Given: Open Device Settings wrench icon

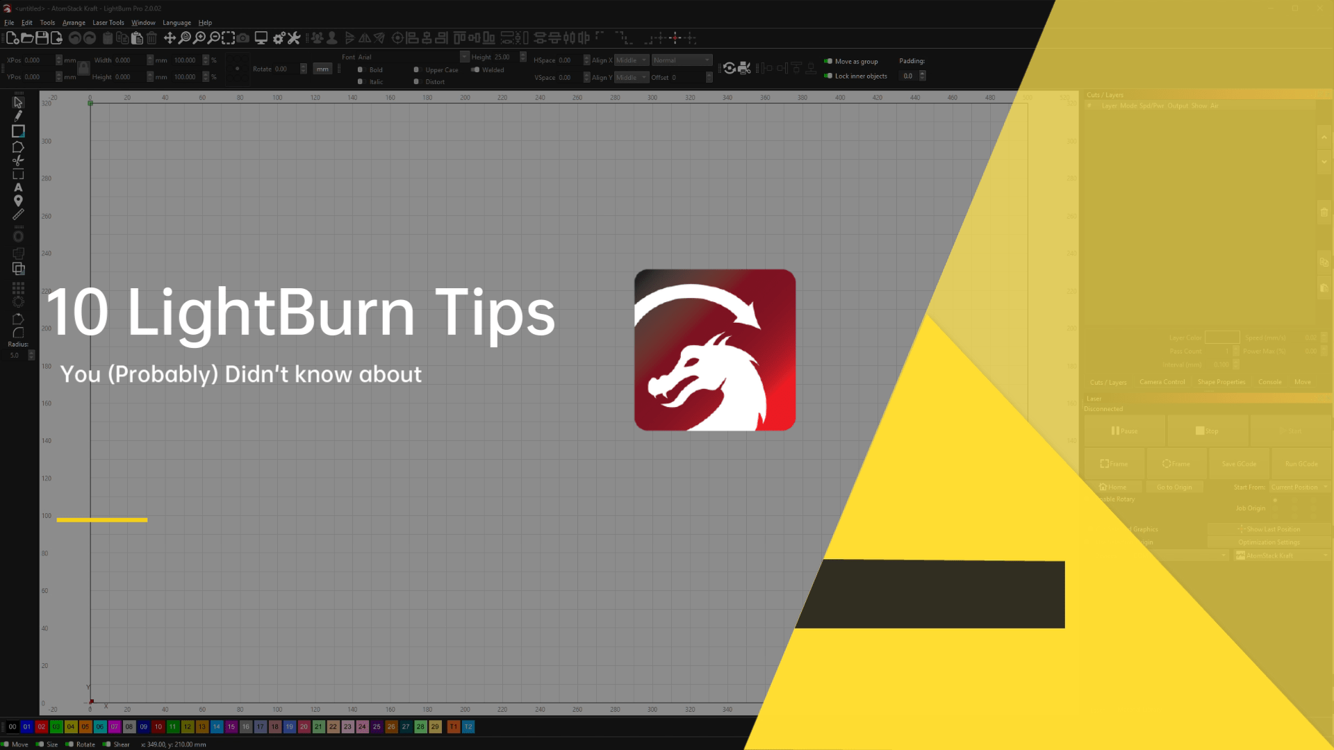Looking at the screenshot, I should 294,38.
